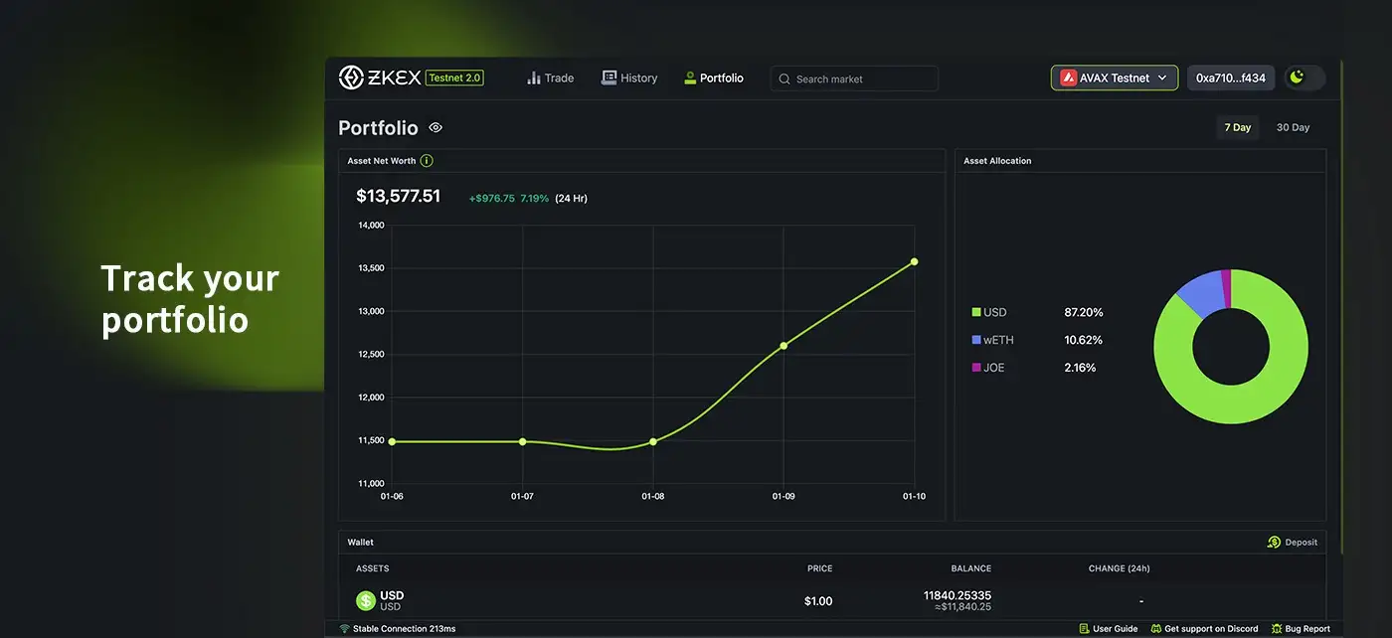1392x638 pixels.
Task: Switch chart range to 30 Day
Action: point(1293,128)
